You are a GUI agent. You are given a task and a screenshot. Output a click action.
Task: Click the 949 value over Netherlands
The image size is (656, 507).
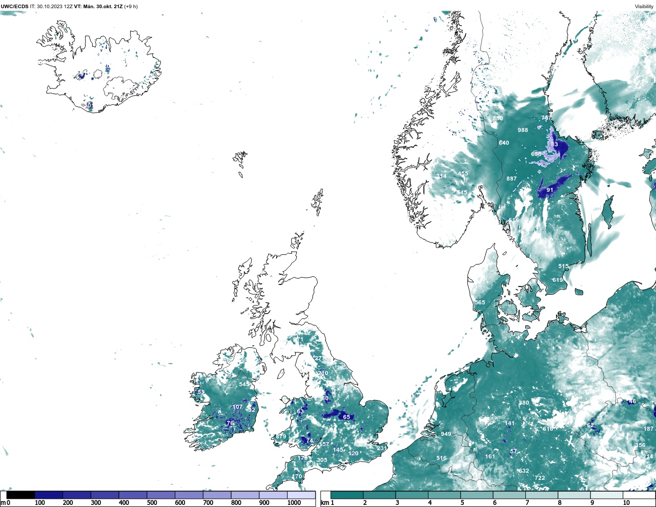pyautogui.click(x=446, y=434)
